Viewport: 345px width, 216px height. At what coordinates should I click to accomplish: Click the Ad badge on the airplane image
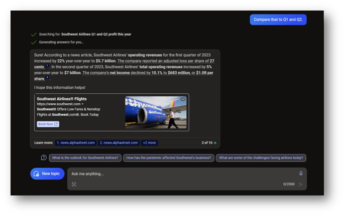[x=183, y=99]
